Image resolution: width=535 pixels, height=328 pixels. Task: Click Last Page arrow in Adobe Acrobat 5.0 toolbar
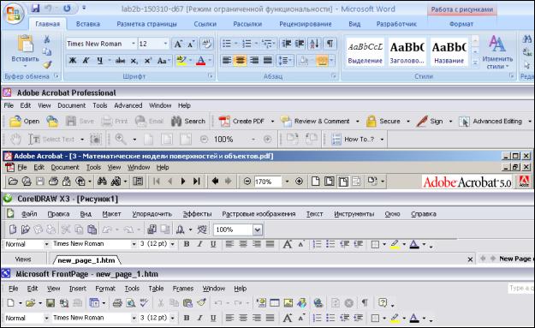[197, 182]
